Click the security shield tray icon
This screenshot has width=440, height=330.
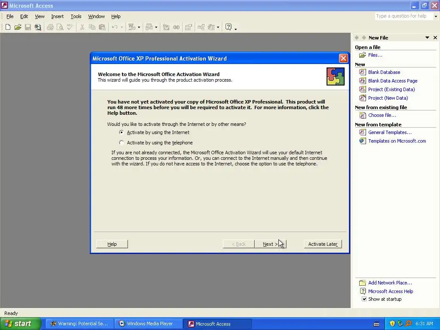[392, 324]
